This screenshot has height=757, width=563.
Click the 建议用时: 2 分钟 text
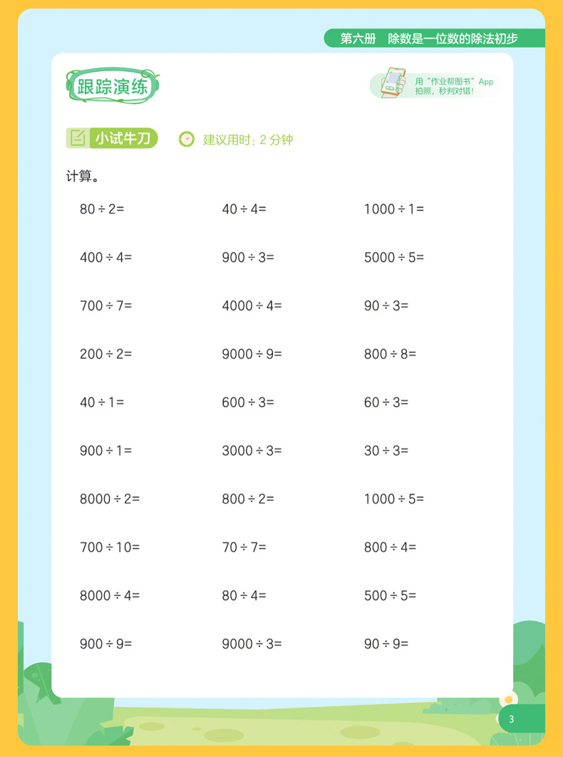pyautogui.click(x=248, y=140)
